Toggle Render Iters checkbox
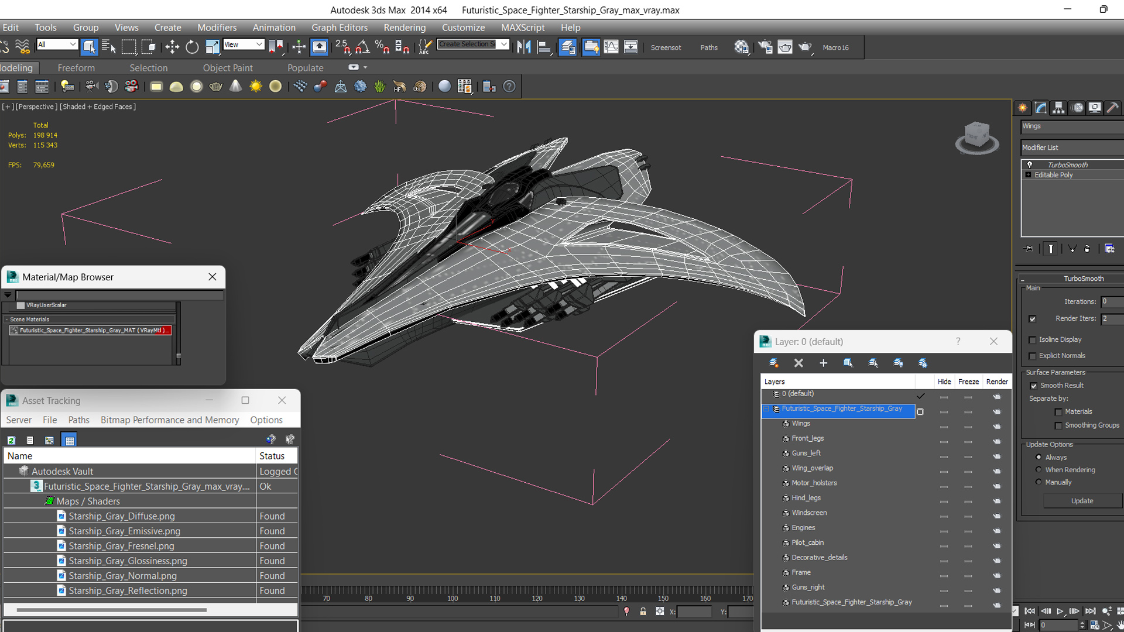 pos(1032,319)
